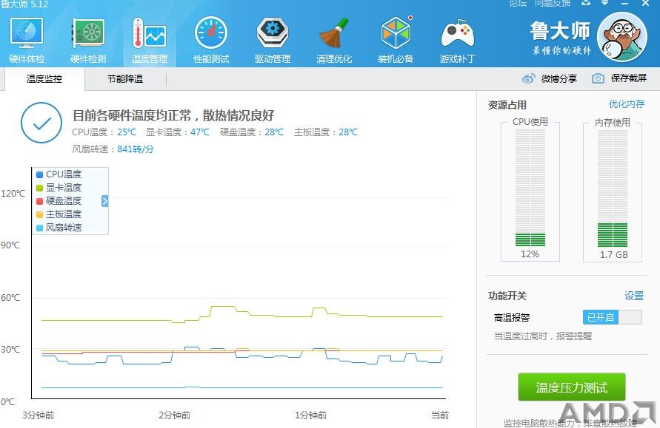Click the green checkmark status icon
This screenshot has height=428, width=660.
41,123
